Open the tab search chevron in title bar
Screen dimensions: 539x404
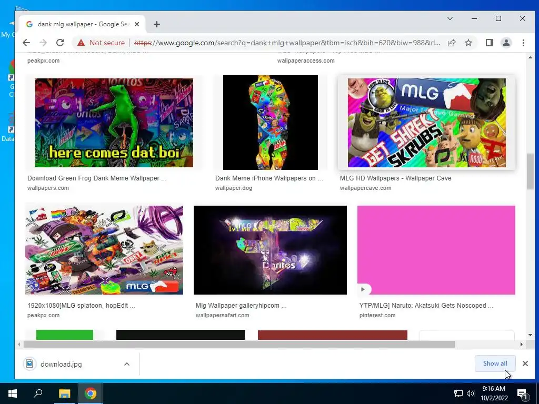(x=450, y=18)
